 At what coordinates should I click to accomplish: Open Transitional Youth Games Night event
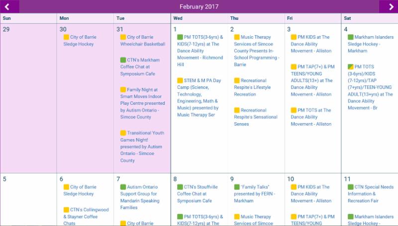click(142, 147)
